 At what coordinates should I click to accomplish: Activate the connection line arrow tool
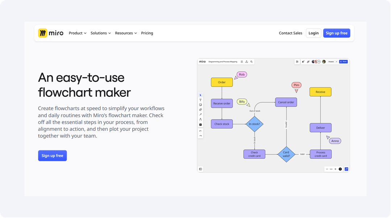(x=201, y=115)
